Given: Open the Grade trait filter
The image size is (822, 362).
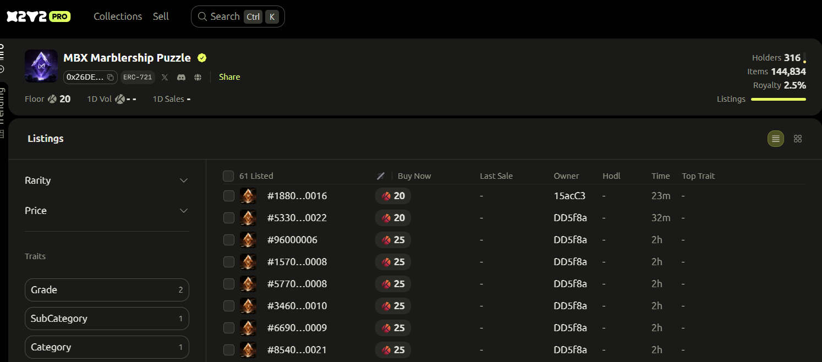Looking at the screenshot, I should point(107,290).
